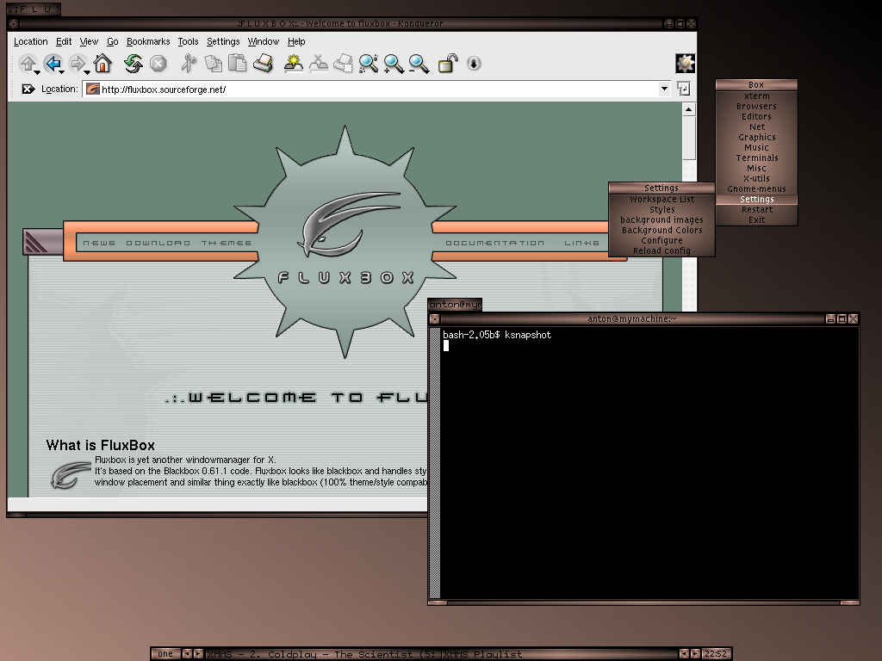Image resolution: width=882 pixels, height=661 pixels.
Task: Open the View menu
Action: (89, 41)
